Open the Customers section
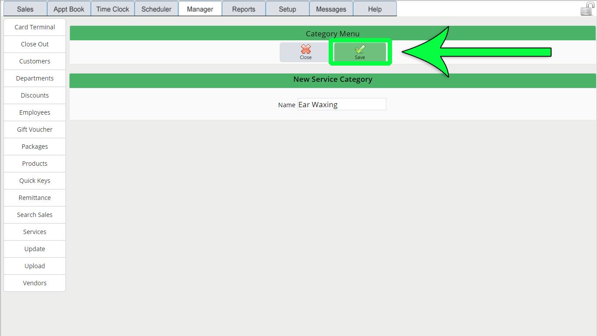 pos(35,61)
